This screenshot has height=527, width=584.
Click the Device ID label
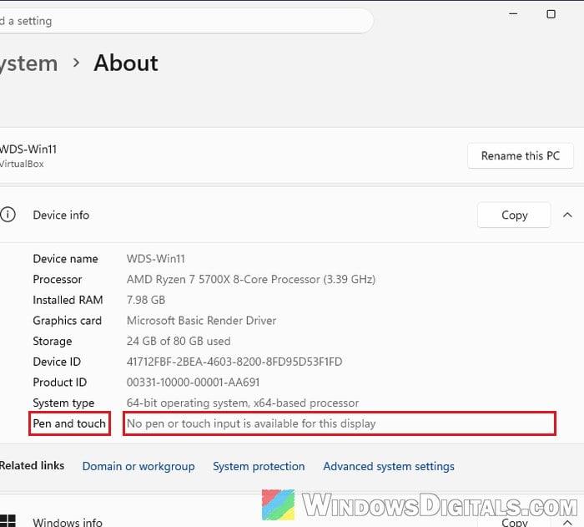(57, 362)
